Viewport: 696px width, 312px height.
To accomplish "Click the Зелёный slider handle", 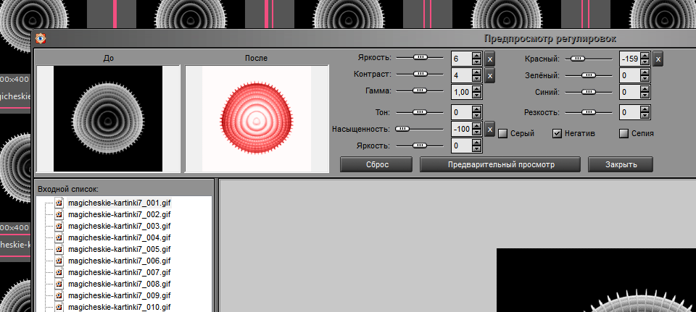I will (x=589, y=76).
